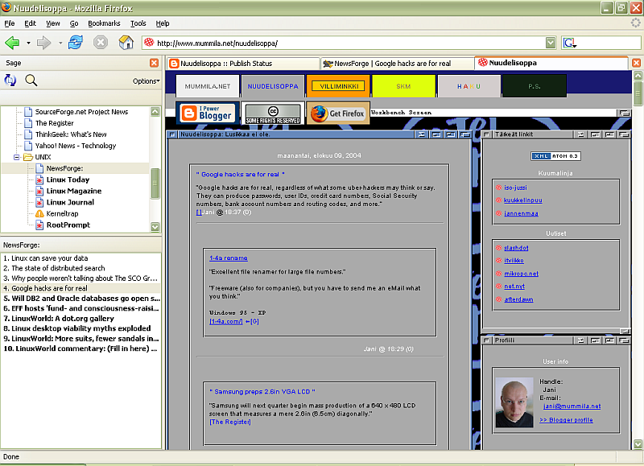Click the green Back arrow button
Screen dimensions: 644x466
12,43
